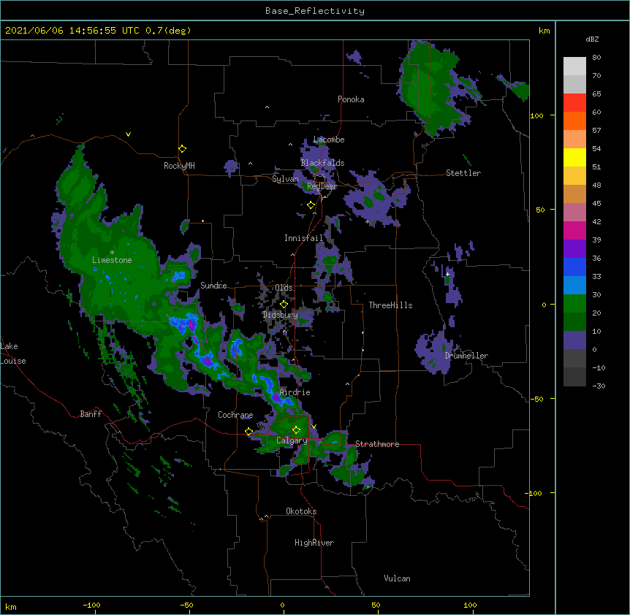This screenshot has width=630, height=615.
Task: Click the yellow V marker northeast of Calgary
Action: point(314,427)
